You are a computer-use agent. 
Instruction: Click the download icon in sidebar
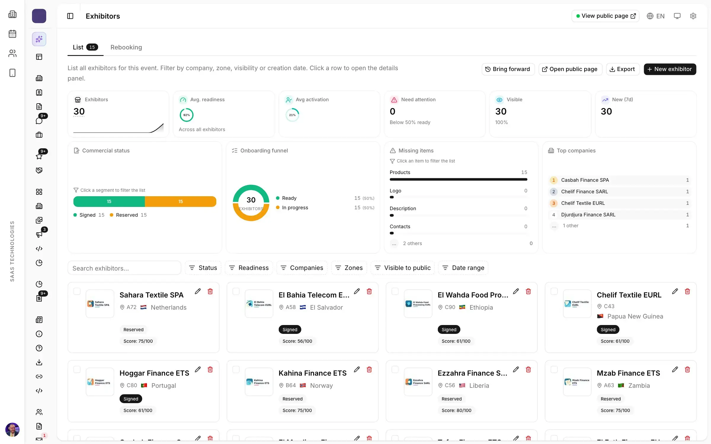(39, 362)
